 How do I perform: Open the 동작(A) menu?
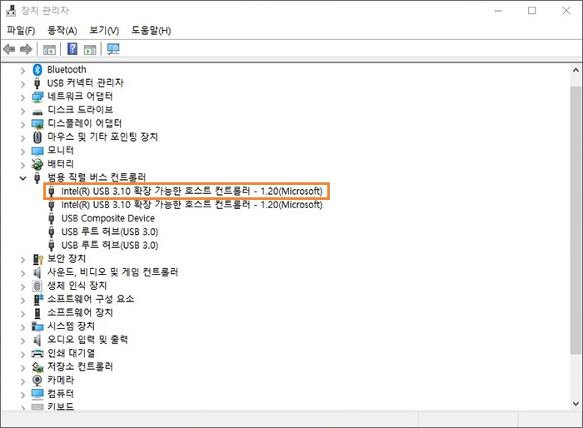click(x=62, y=30)
